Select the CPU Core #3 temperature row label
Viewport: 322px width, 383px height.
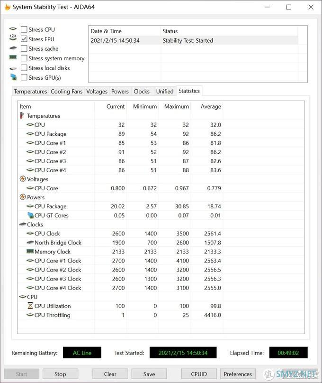50,161
